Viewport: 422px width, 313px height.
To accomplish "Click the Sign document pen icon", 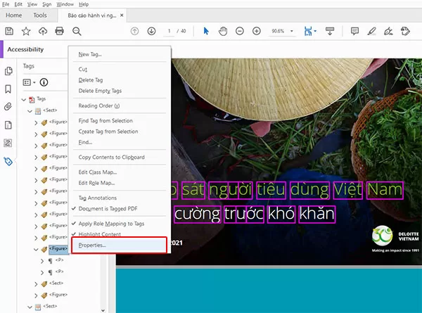I will 388,31.
